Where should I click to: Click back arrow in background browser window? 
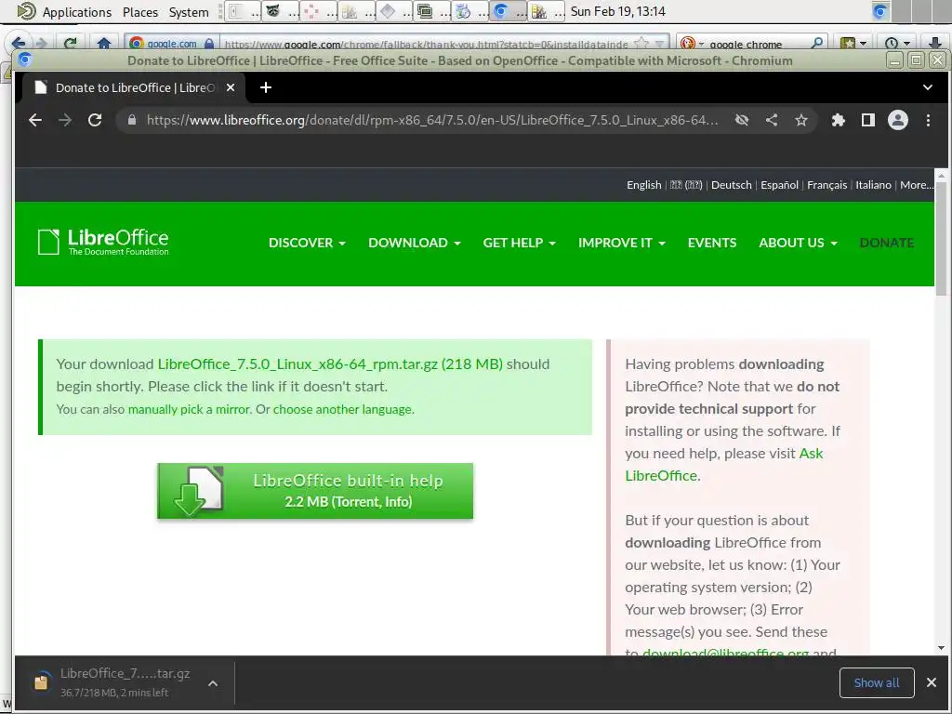tap(19, 43)
